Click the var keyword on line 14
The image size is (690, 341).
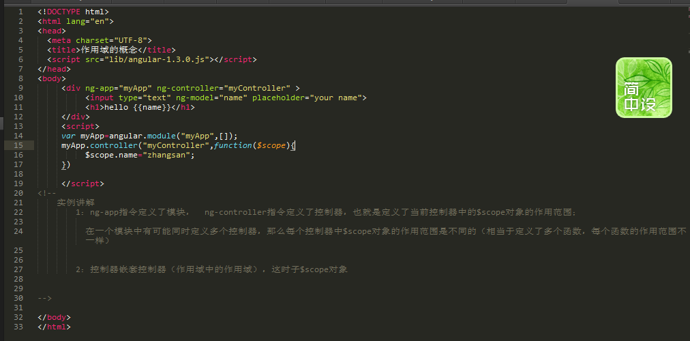coord(69,136)
